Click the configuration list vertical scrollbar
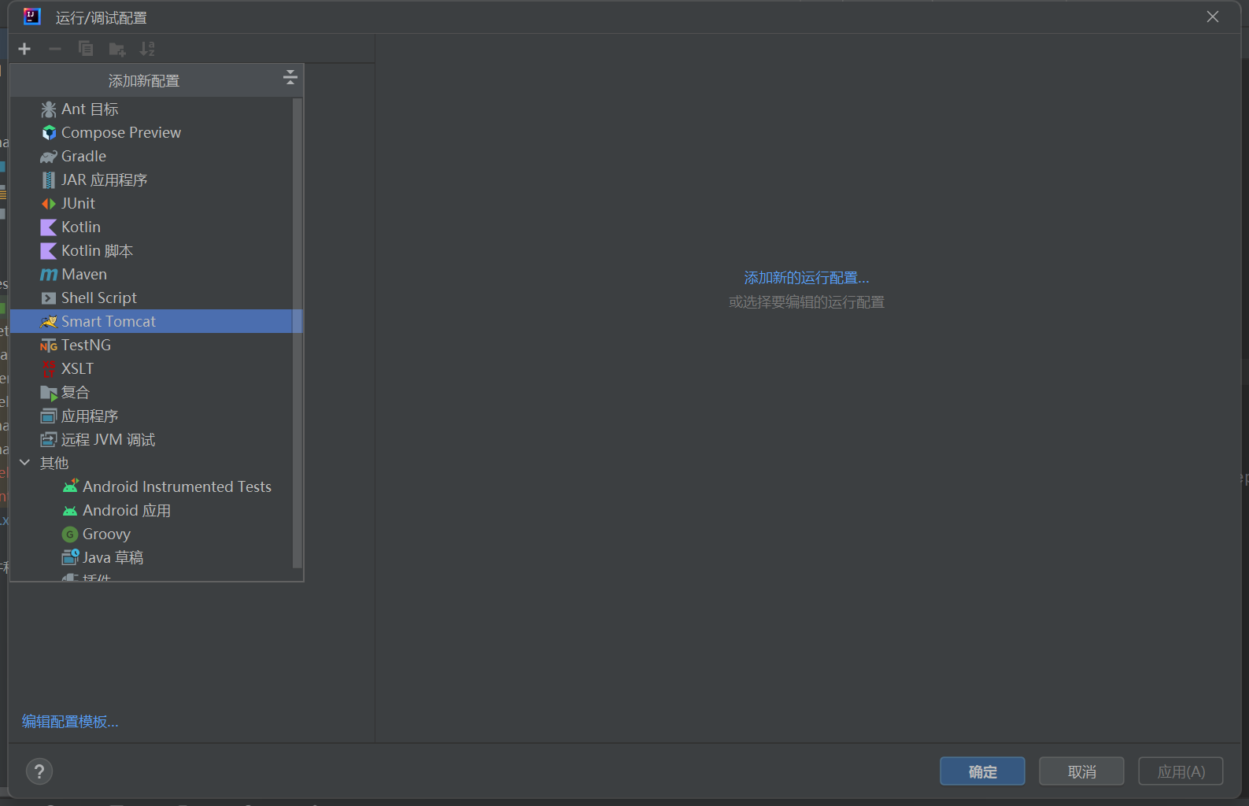1249x806 pixels. [x=297, y=332]
